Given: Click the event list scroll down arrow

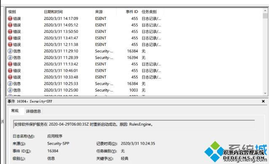Looking at the screenshot, I should [x=265, y=93].
